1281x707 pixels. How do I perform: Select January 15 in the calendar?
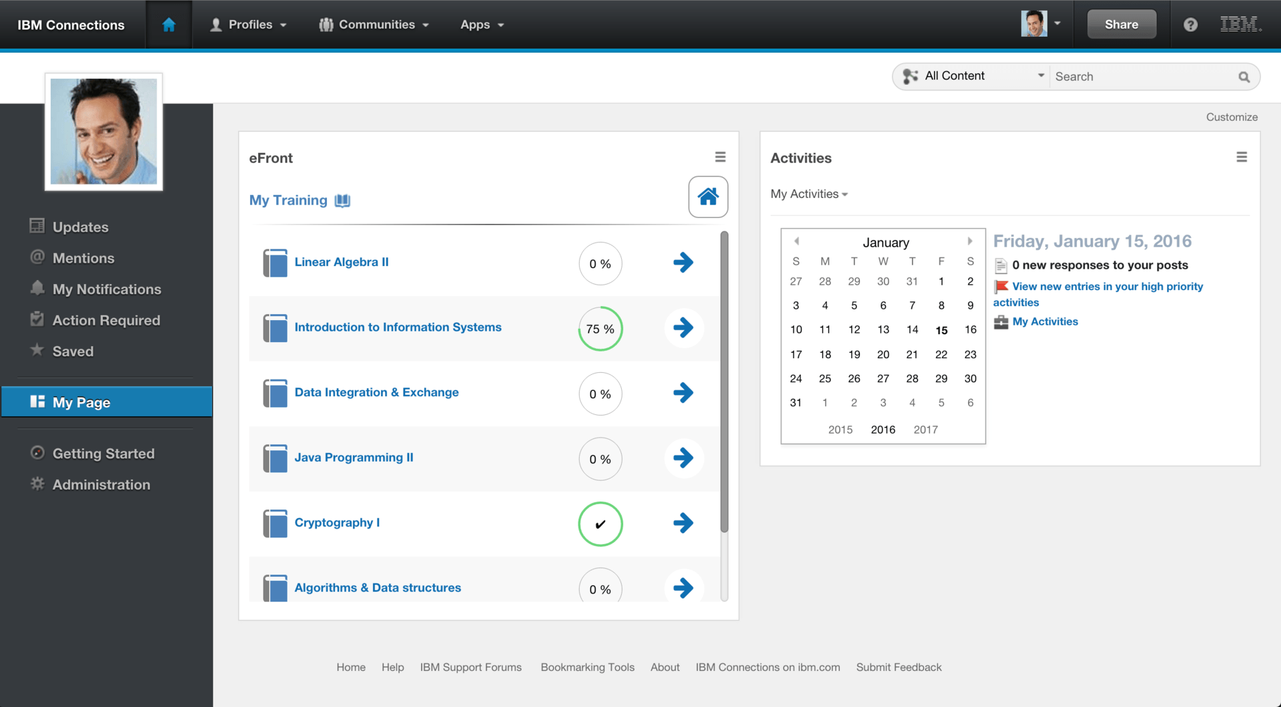(x=941, y=330)
